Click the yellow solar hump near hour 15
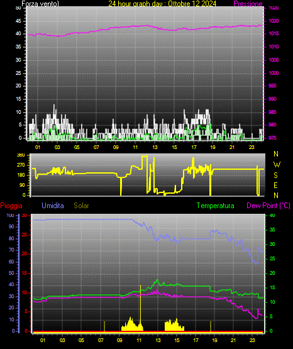 (174, 325)
